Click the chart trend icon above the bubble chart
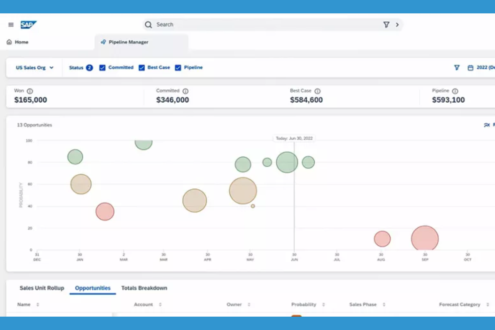The width and height of the screenshot is (495, 330). [487, 125]
